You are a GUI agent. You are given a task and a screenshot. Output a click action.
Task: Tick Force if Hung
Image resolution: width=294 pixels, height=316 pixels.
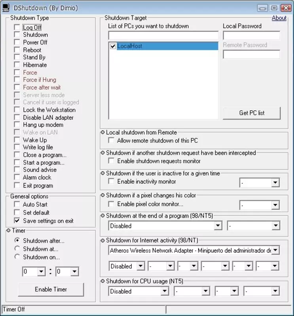[x=17, y=80]
